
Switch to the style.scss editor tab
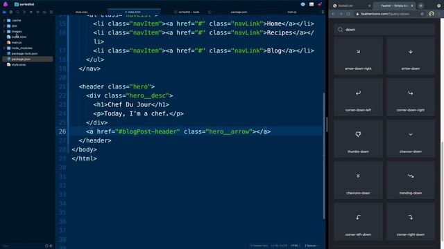82,12
